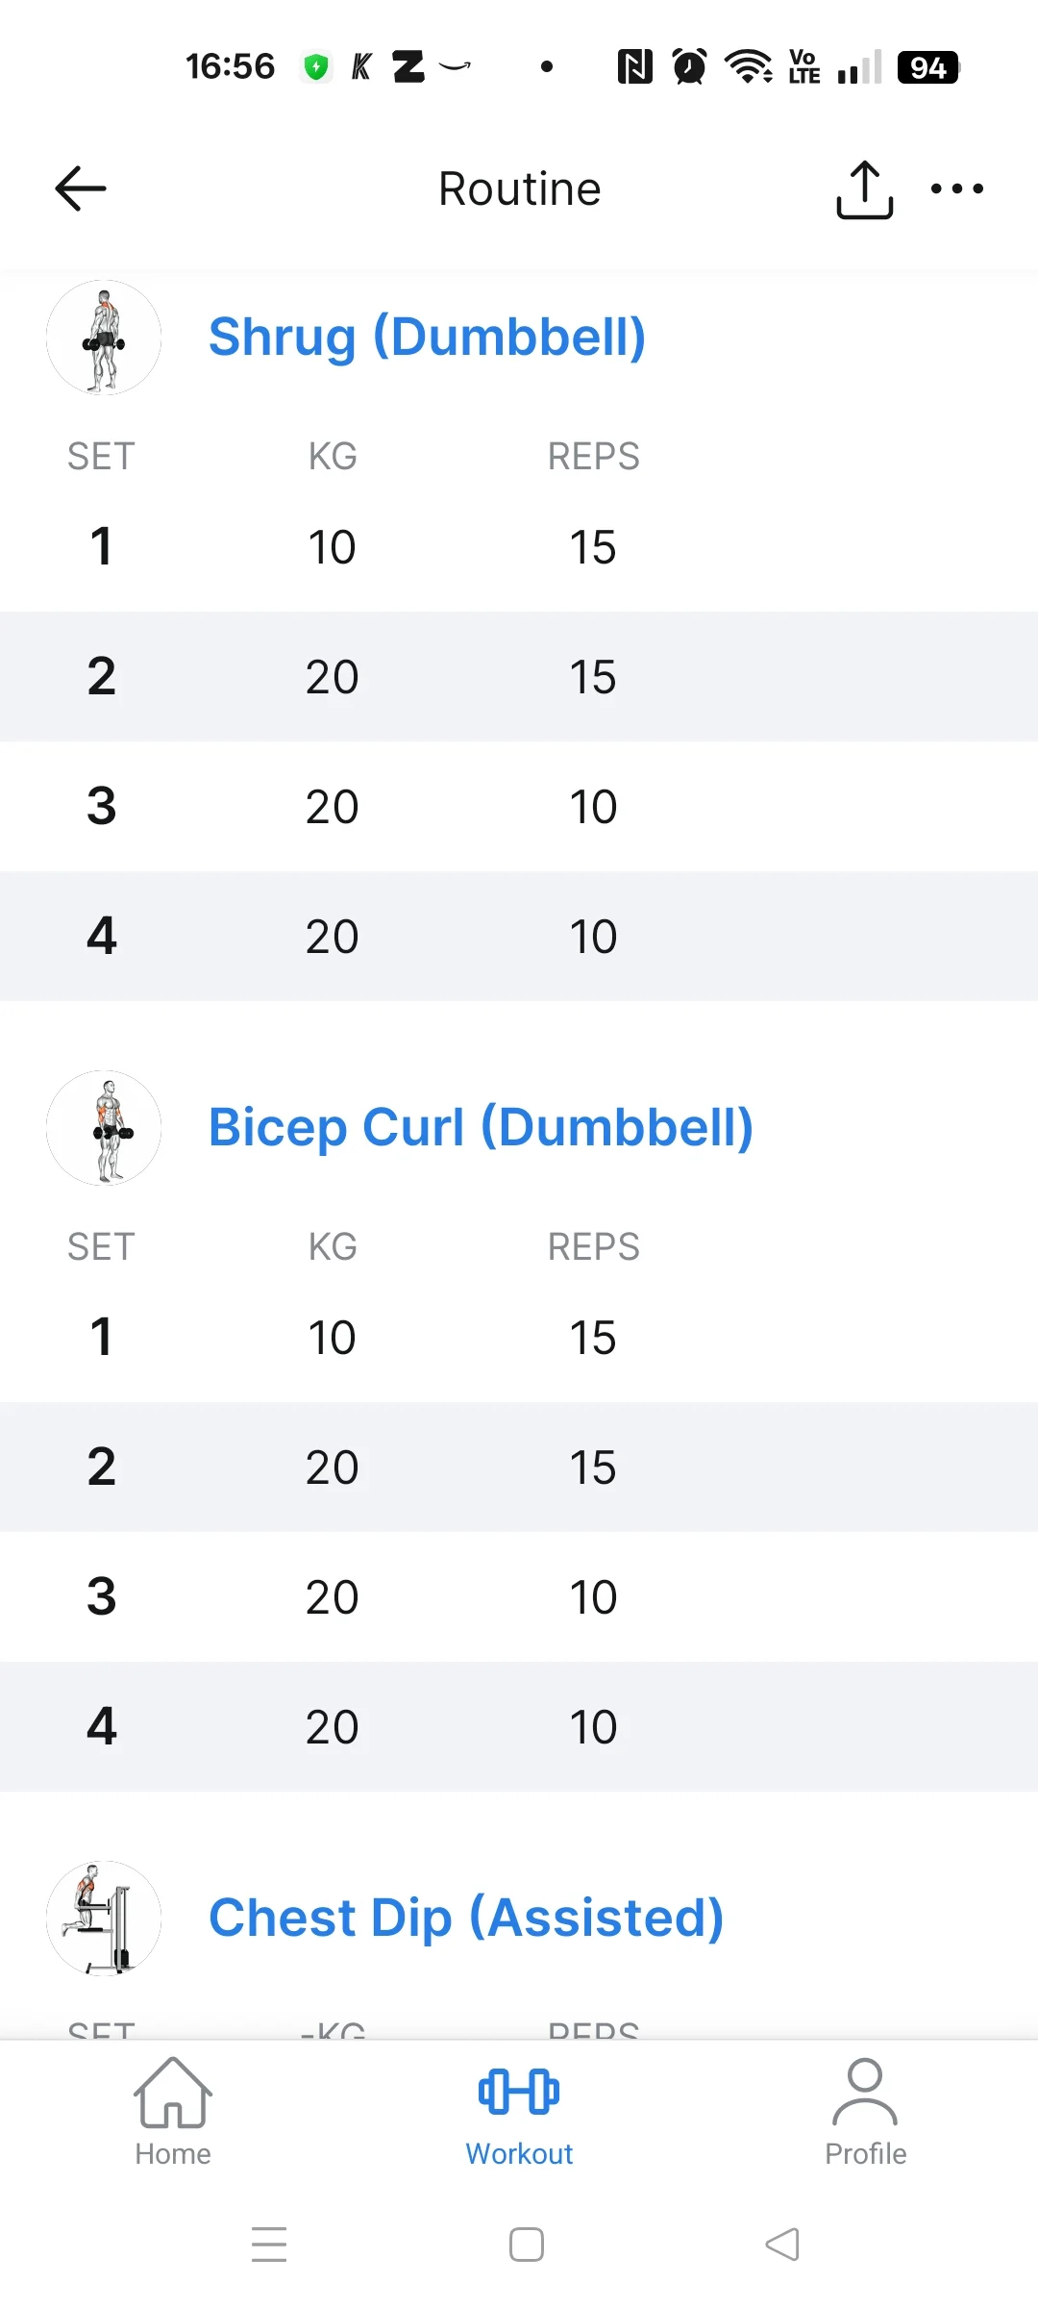
Task: Tap the Shrug (Dumbbell) exercise thumbnail
Action: pos(104,338)
